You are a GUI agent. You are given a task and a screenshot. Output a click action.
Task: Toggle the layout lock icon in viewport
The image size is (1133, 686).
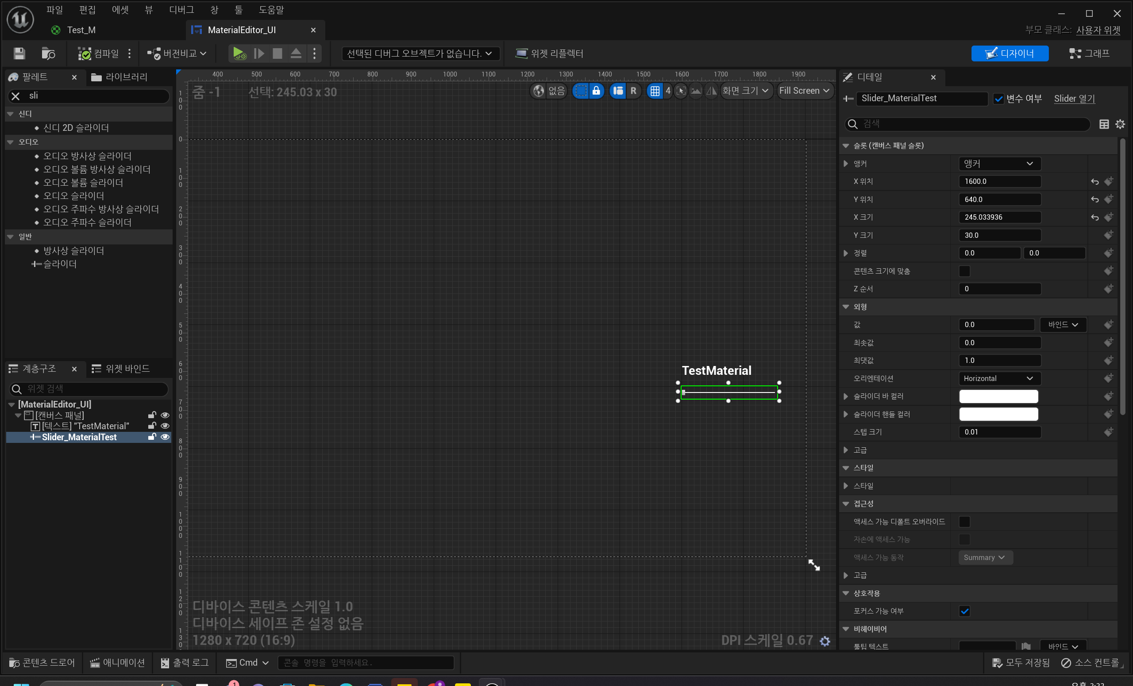point(596,91)
